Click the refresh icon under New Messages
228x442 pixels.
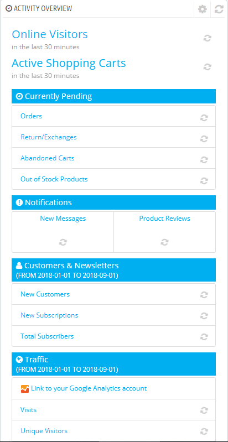click(63, 242)
